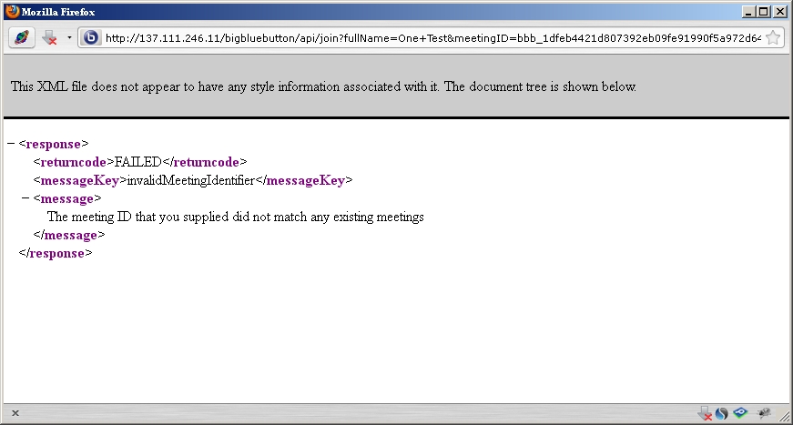This screenshot has height=425, width=793.
Task: Click the messageKey opening tag
Action: coord(80,180)
